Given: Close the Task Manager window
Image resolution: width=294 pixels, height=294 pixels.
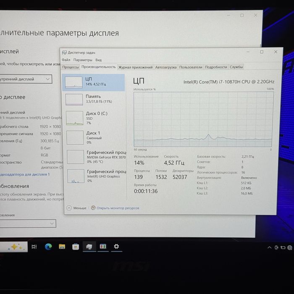Looking at the screenshot, I should tap(276, 52).
